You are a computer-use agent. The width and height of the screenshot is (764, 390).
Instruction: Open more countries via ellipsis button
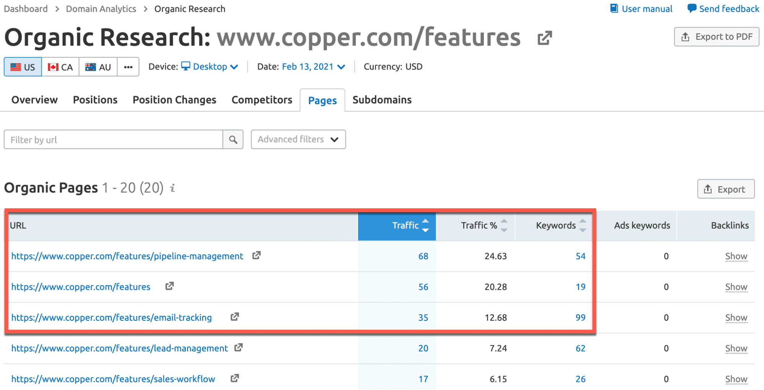(x=128, y=67)
